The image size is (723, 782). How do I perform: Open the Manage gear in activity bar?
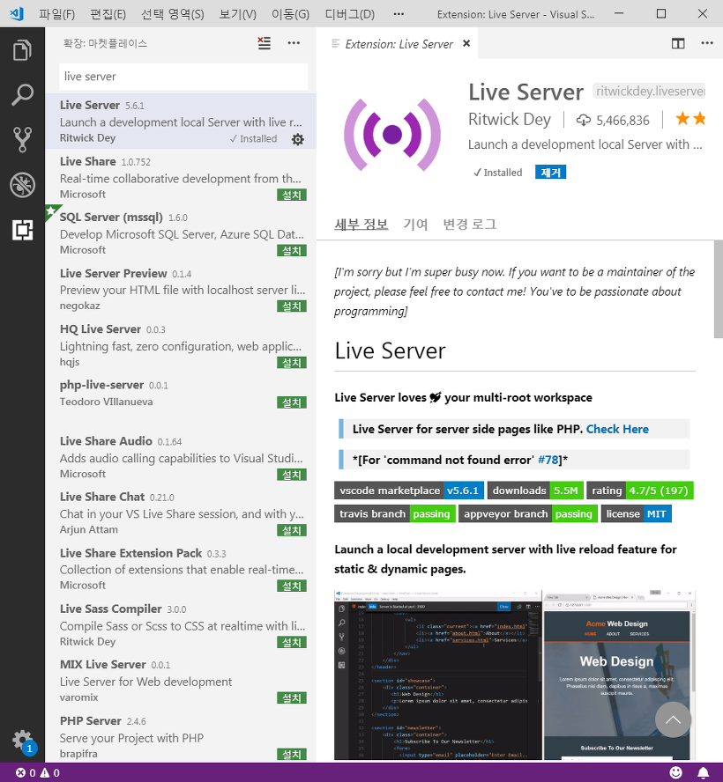22,741
